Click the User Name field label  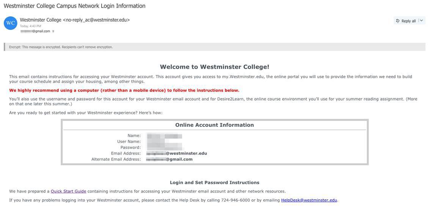(129, 141)
